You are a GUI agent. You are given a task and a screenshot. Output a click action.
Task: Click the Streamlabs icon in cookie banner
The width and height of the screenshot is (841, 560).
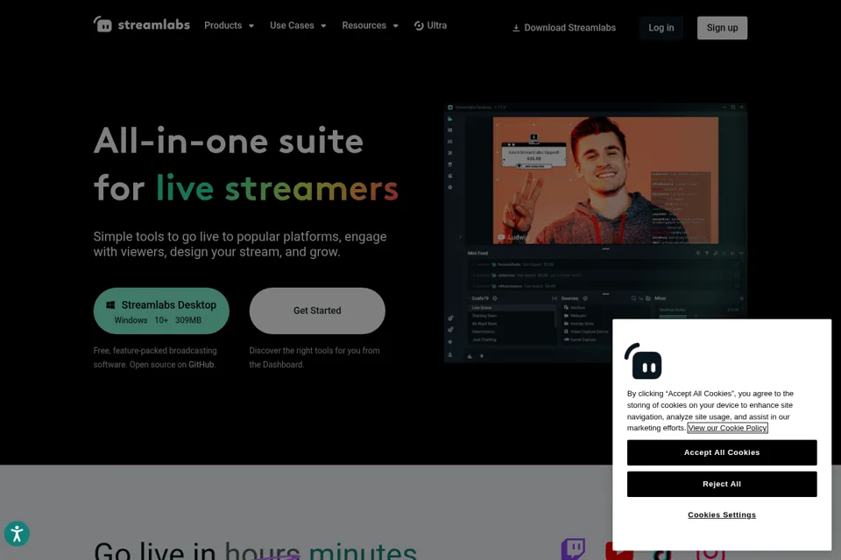point(643,360)
